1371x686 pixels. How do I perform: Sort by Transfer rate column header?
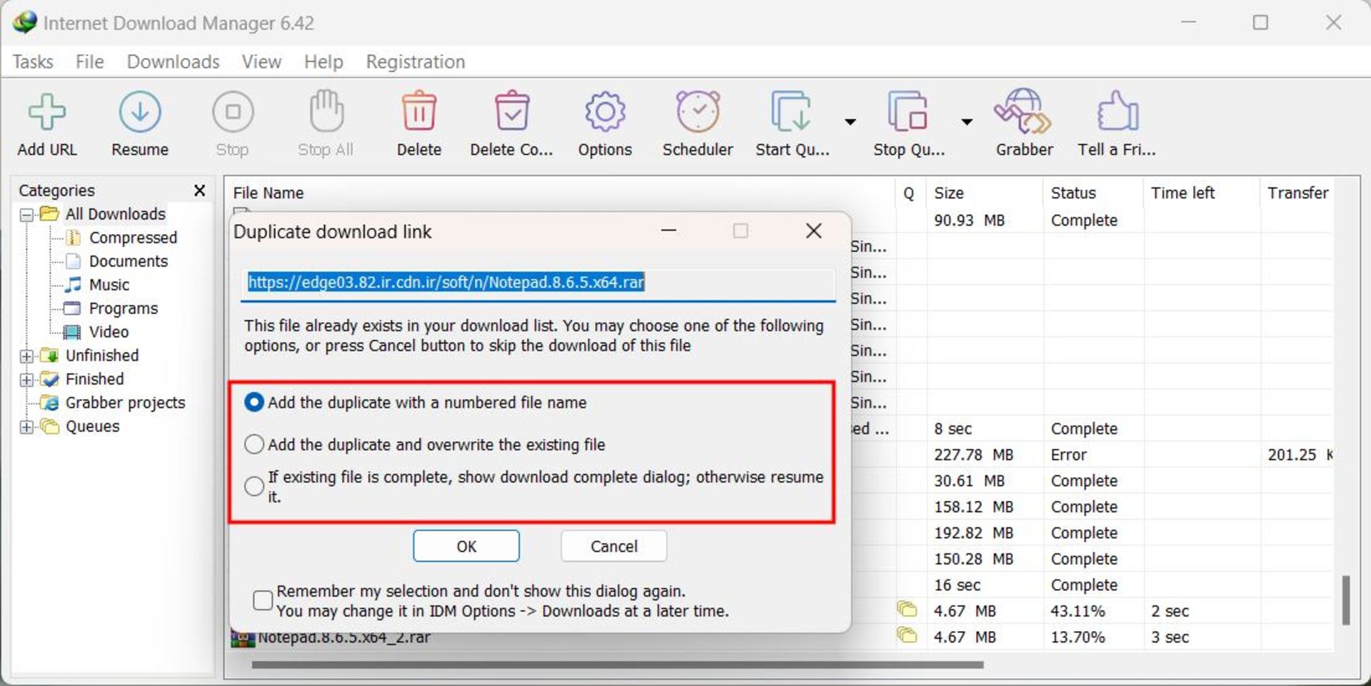tap(1297, 193)
